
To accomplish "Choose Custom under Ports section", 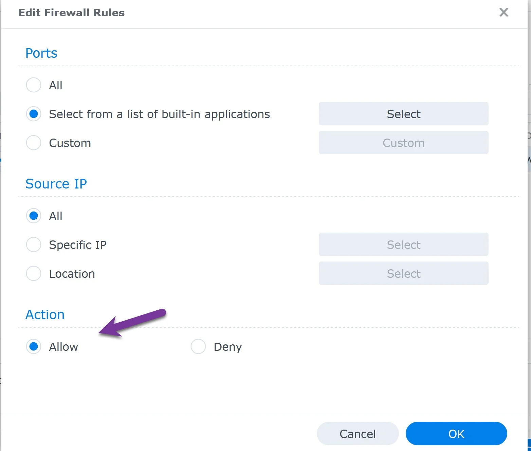I will coord(33,143).
